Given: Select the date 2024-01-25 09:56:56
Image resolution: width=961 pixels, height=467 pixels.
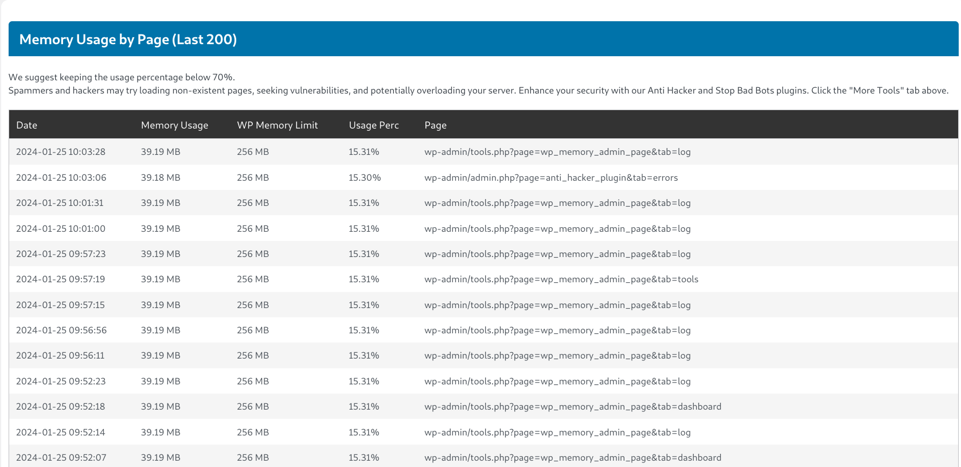Looking at the screenshot, I should click(x=61, y=330).
